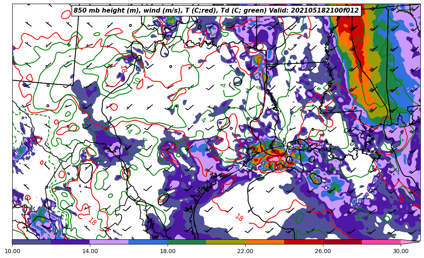Select the dark crimson 26–28 colorbar segment

point(342,242)
